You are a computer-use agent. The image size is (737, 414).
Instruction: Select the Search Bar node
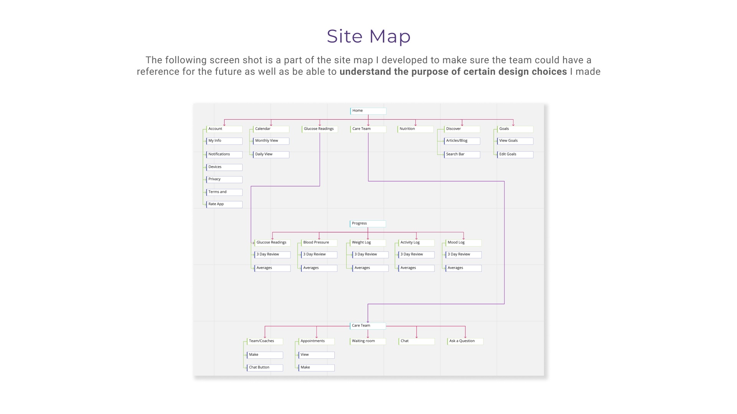[462, 154]
